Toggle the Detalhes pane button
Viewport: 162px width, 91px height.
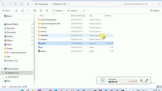[x=155, y=11]
